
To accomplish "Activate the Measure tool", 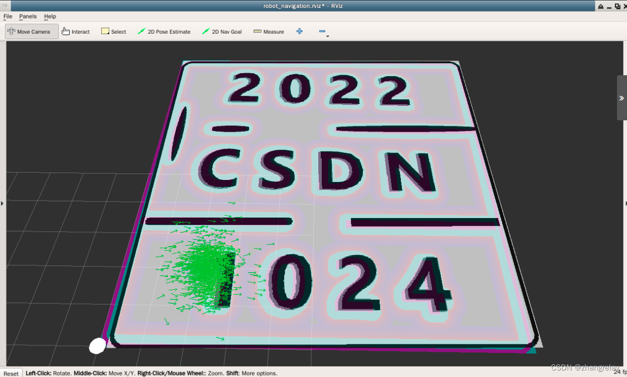I will click(269, 32).
